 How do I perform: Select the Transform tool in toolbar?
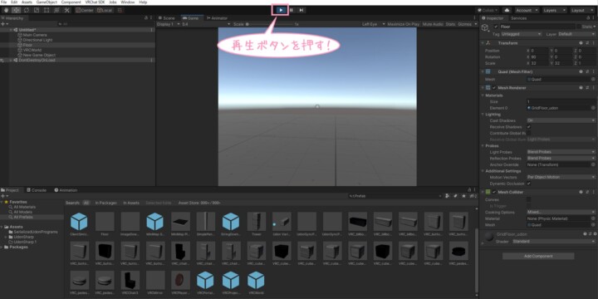coord(56,10)
